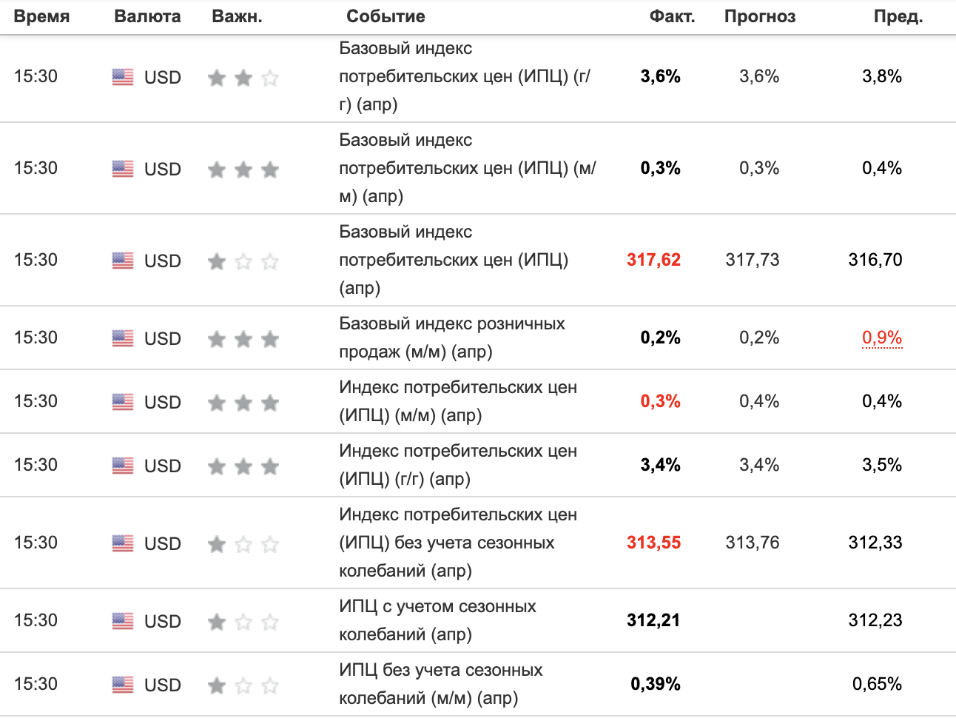Click the importance stars in the 0,65% previous row
The height and width of the screenshot is (718, 956).
click(243, 685)
